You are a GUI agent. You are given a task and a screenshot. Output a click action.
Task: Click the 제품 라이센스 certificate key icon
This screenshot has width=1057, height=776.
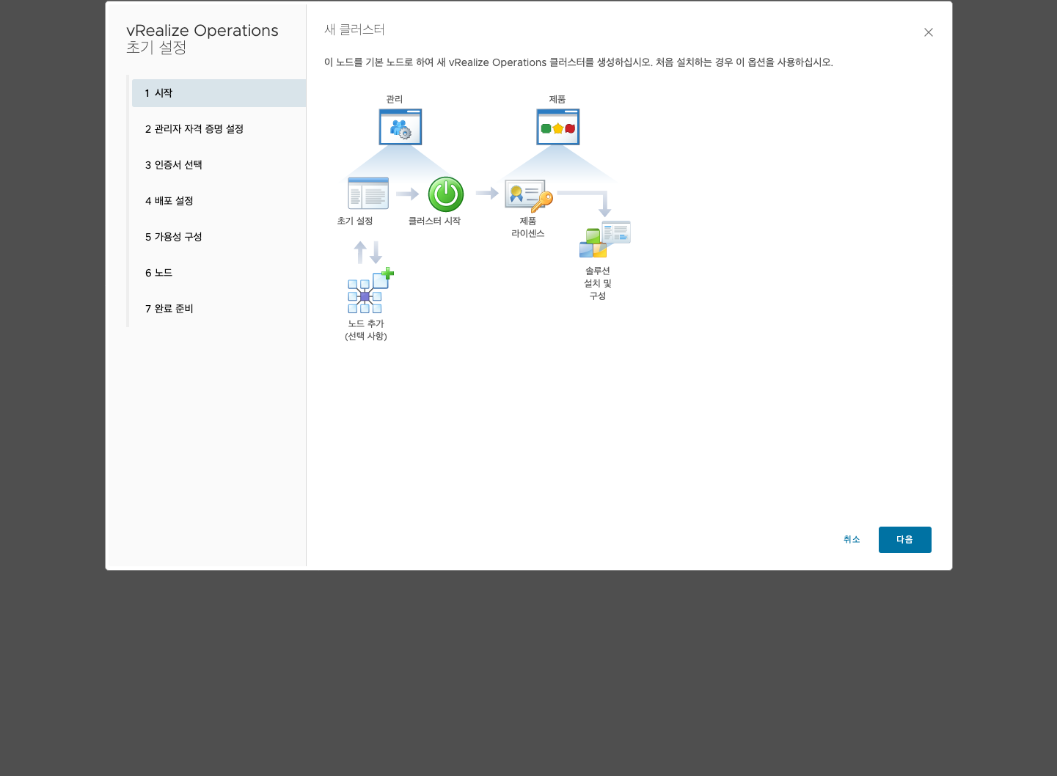click(529, 196)
